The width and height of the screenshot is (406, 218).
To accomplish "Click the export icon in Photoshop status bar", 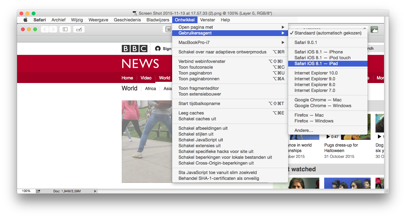I will point(38,191).
